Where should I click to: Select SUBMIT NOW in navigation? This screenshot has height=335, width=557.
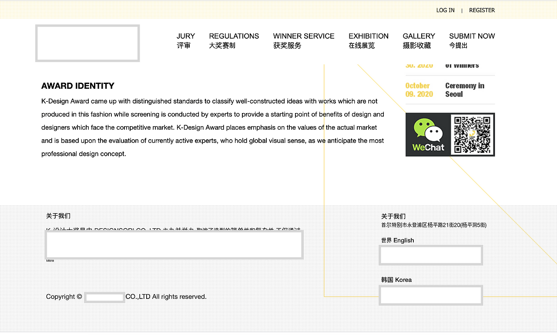[472, 40]
